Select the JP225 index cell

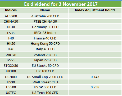point(11,60)
